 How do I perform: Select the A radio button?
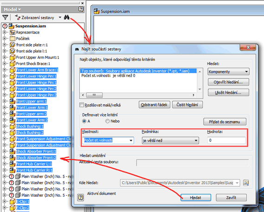84,121
